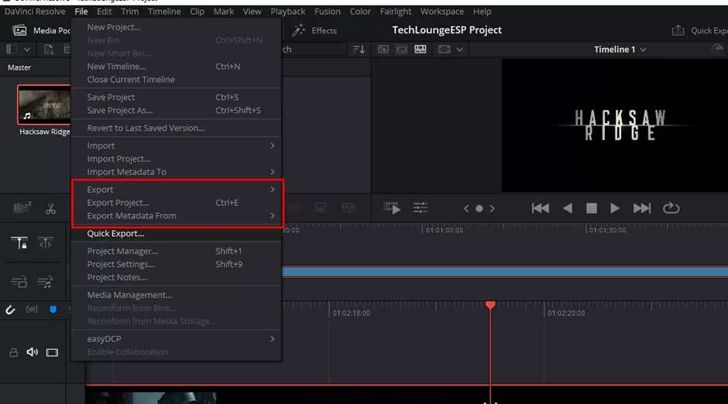Select Revert to Last Saved Version
This screenshot has width=728, height=404.
click(177, 128)
